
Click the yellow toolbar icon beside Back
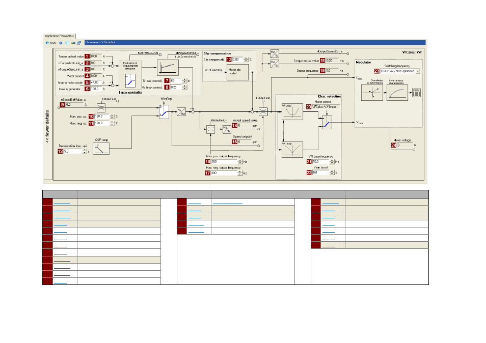73,43
